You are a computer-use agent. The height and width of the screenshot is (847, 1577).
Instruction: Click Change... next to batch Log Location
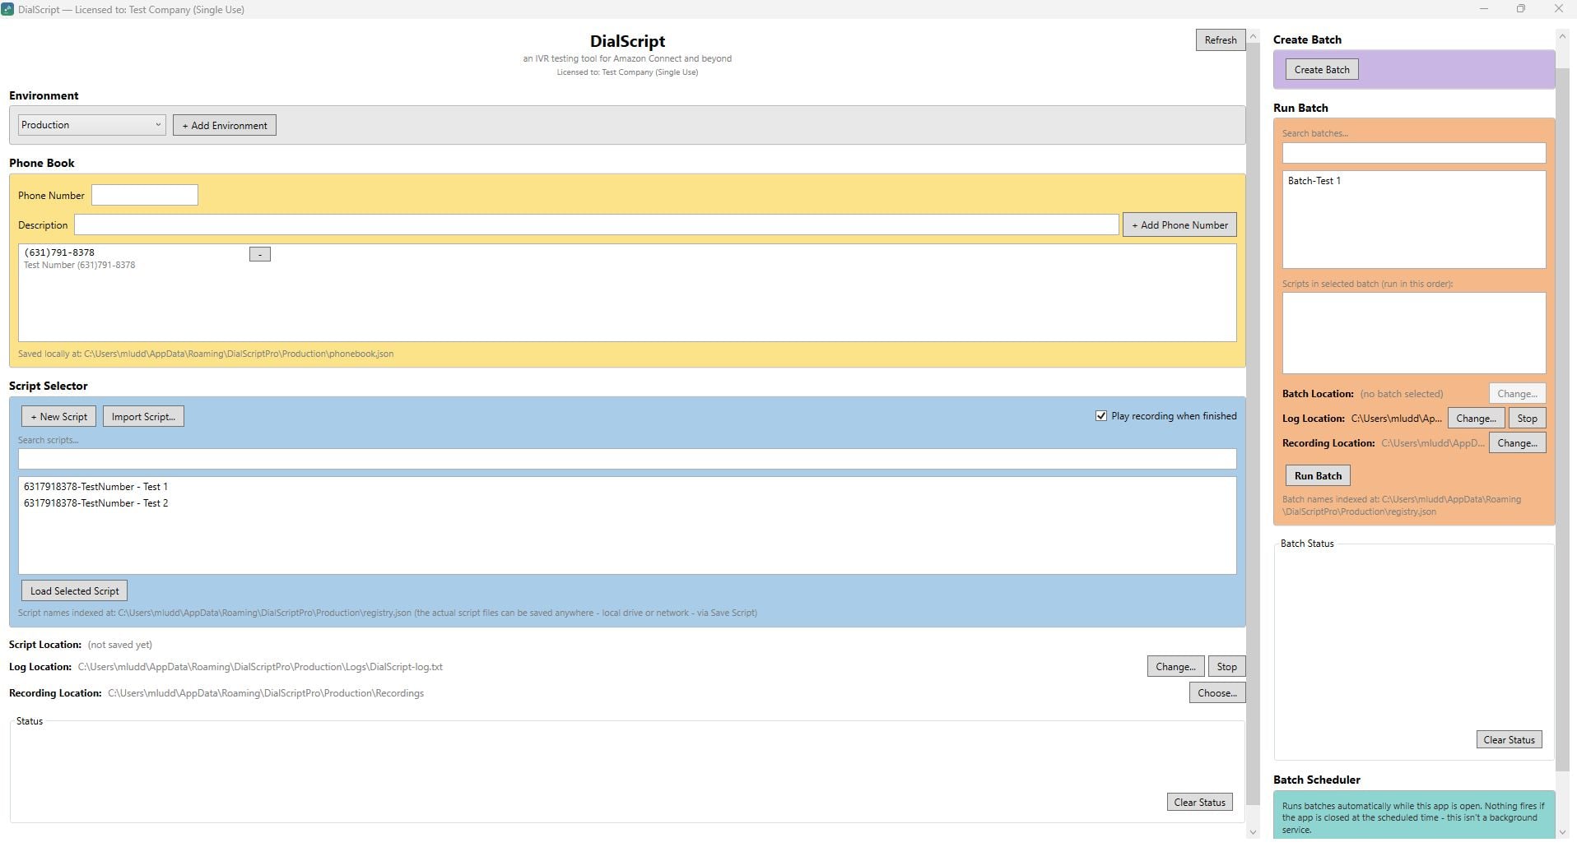pyautogui.click(x=1476, y=419)
